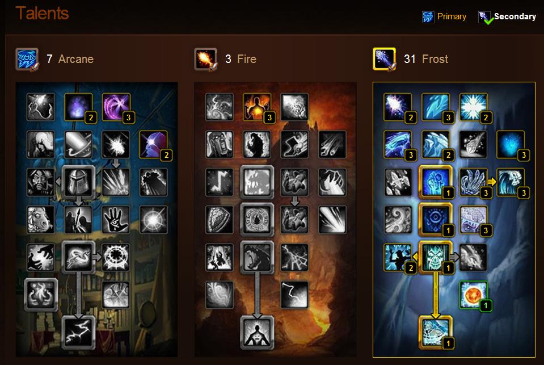Select the lightning bolt talent at Arcane bottom
Viewport: 544px width, 365px height.
[79, 332]
